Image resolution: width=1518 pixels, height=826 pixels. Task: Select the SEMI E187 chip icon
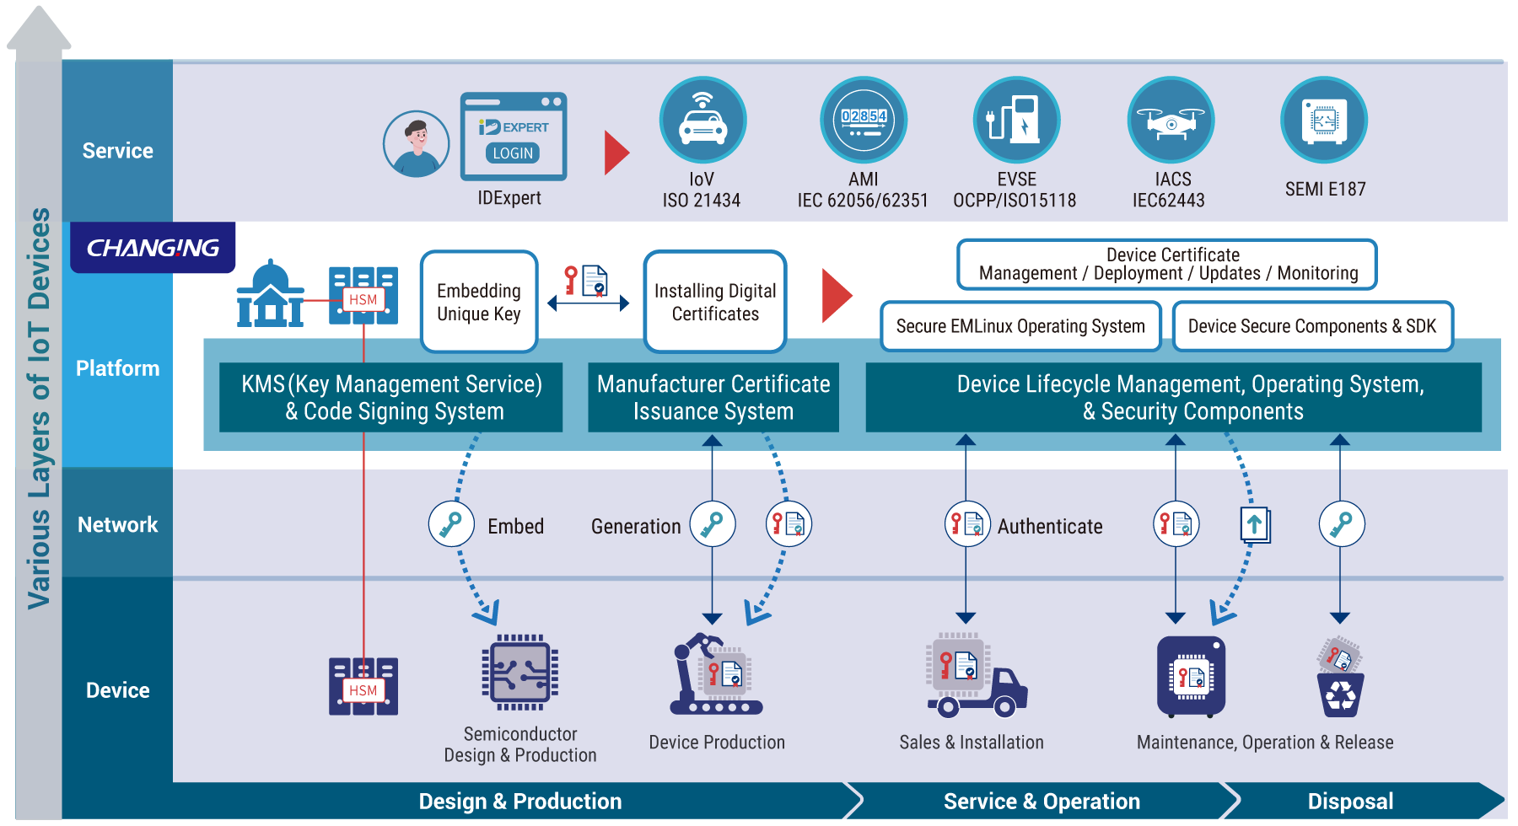click(1324, 121)
